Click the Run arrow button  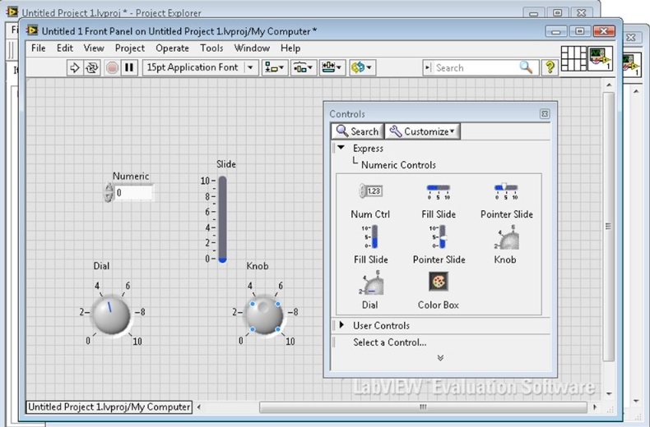click(x=74, y=67)
